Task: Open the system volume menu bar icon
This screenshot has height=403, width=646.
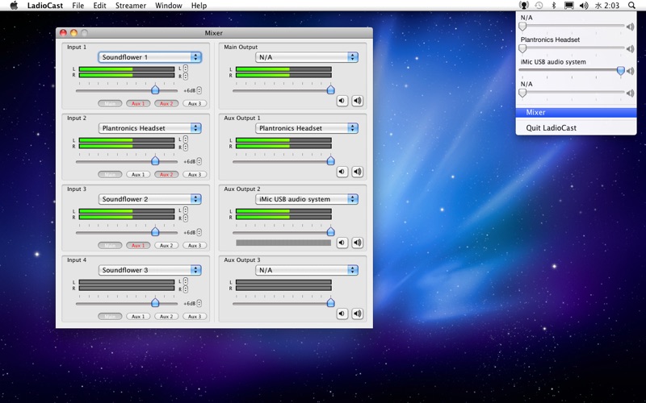Action: coord(584,6)
